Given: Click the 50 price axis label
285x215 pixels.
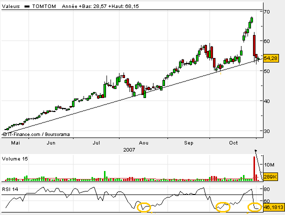Looking at the screenshot, I should (x=267, y=71).
